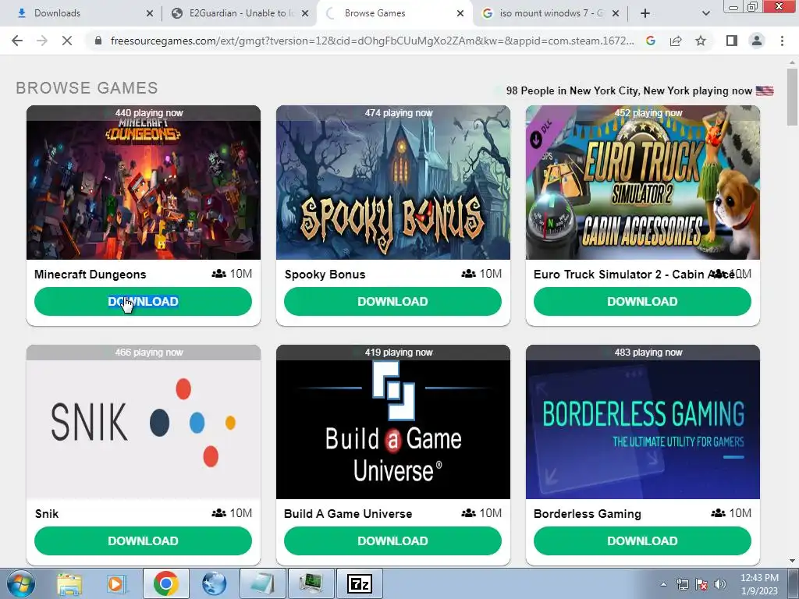Open the Chrome profile avatar
The width and height of the screenshot is (799, 599).
pos(757,41)
